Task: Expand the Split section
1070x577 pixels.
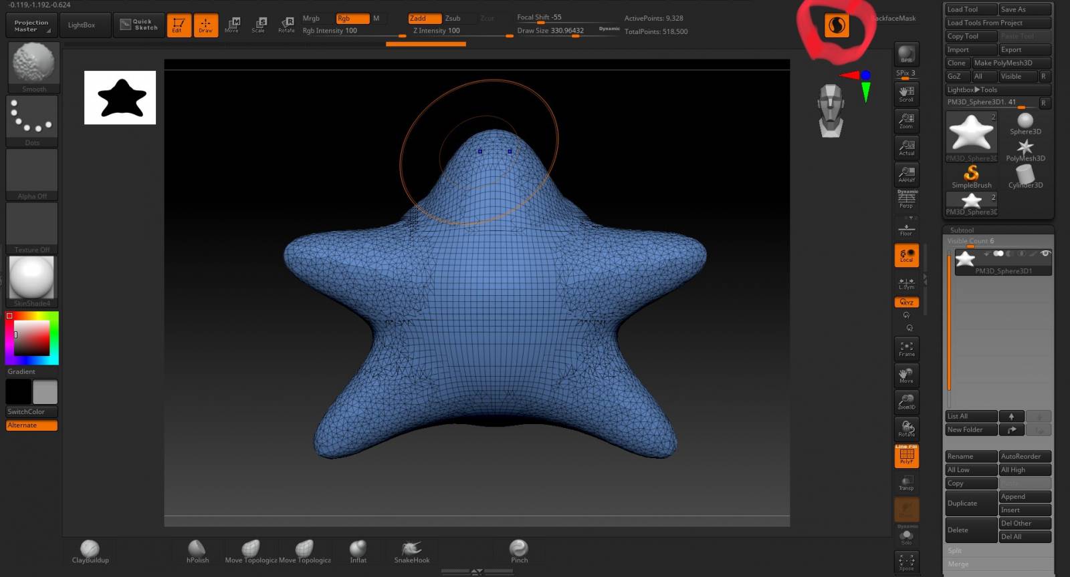Action: pyautogui.click(x=955, y=551)
